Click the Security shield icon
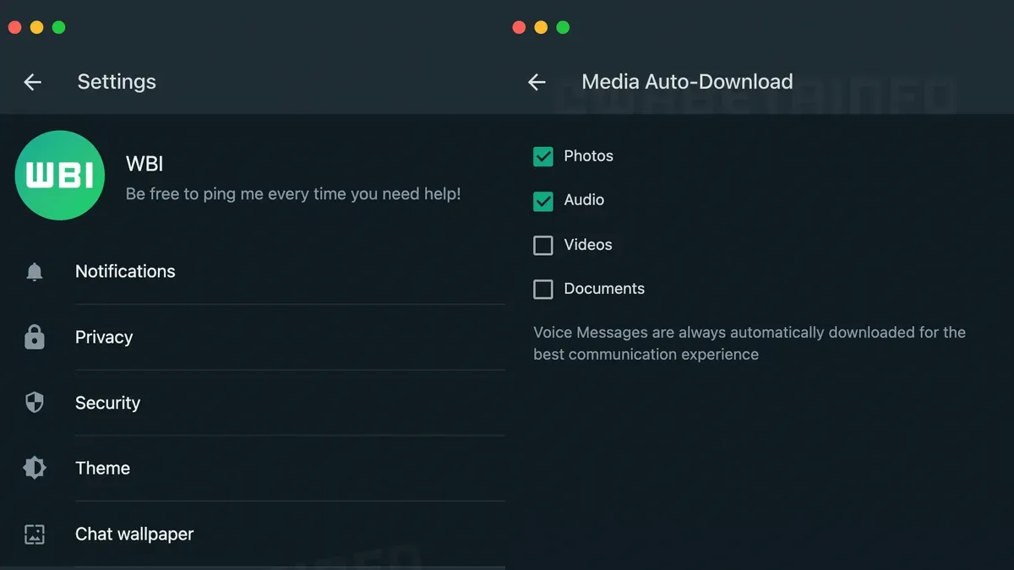The image size is (1014, 570). coord(34,403)
